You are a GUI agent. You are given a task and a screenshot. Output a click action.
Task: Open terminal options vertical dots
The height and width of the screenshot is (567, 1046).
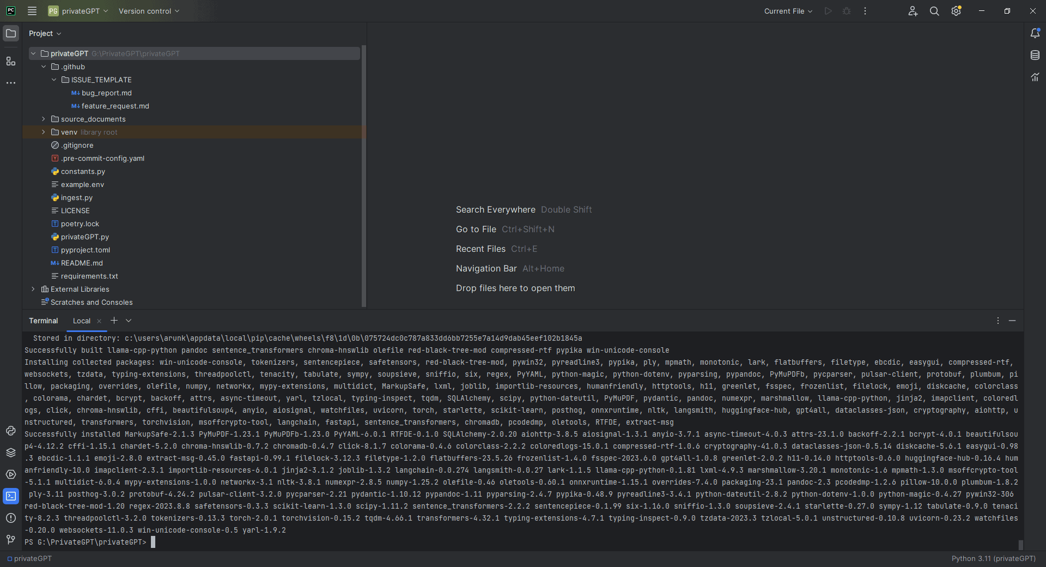tap(998, 321)
